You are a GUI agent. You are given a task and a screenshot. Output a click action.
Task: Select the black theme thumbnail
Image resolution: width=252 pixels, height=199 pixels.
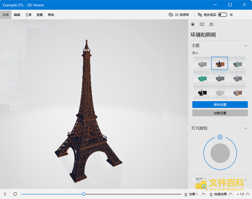point(202,92)
